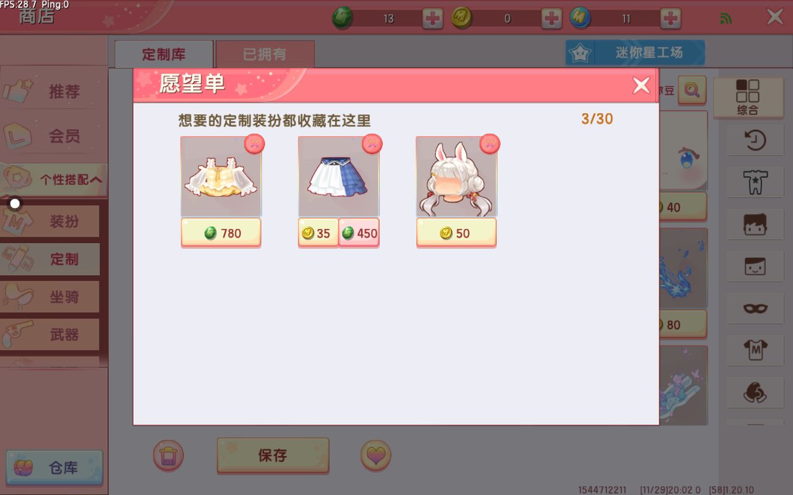
Task: Select the history clock category icon
Action: 755,140
